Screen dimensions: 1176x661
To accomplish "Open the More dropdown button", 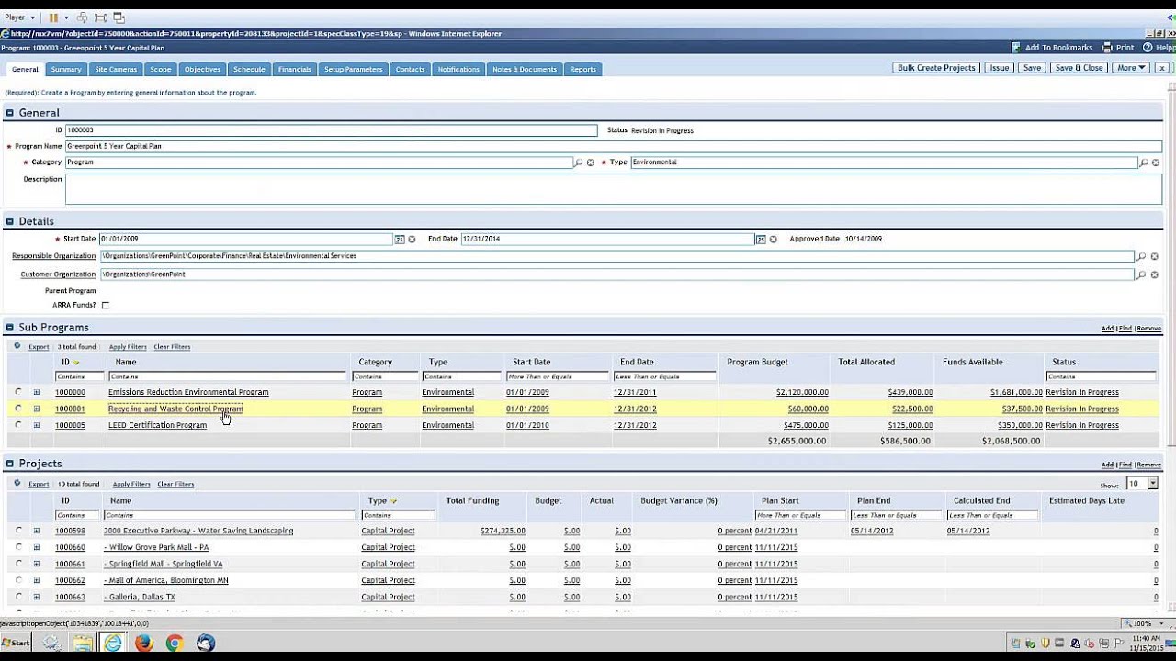I will 1131,68.
